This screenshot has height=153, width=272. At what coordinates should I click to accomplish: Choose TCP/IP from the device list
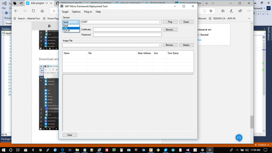(x=71, y=31)
